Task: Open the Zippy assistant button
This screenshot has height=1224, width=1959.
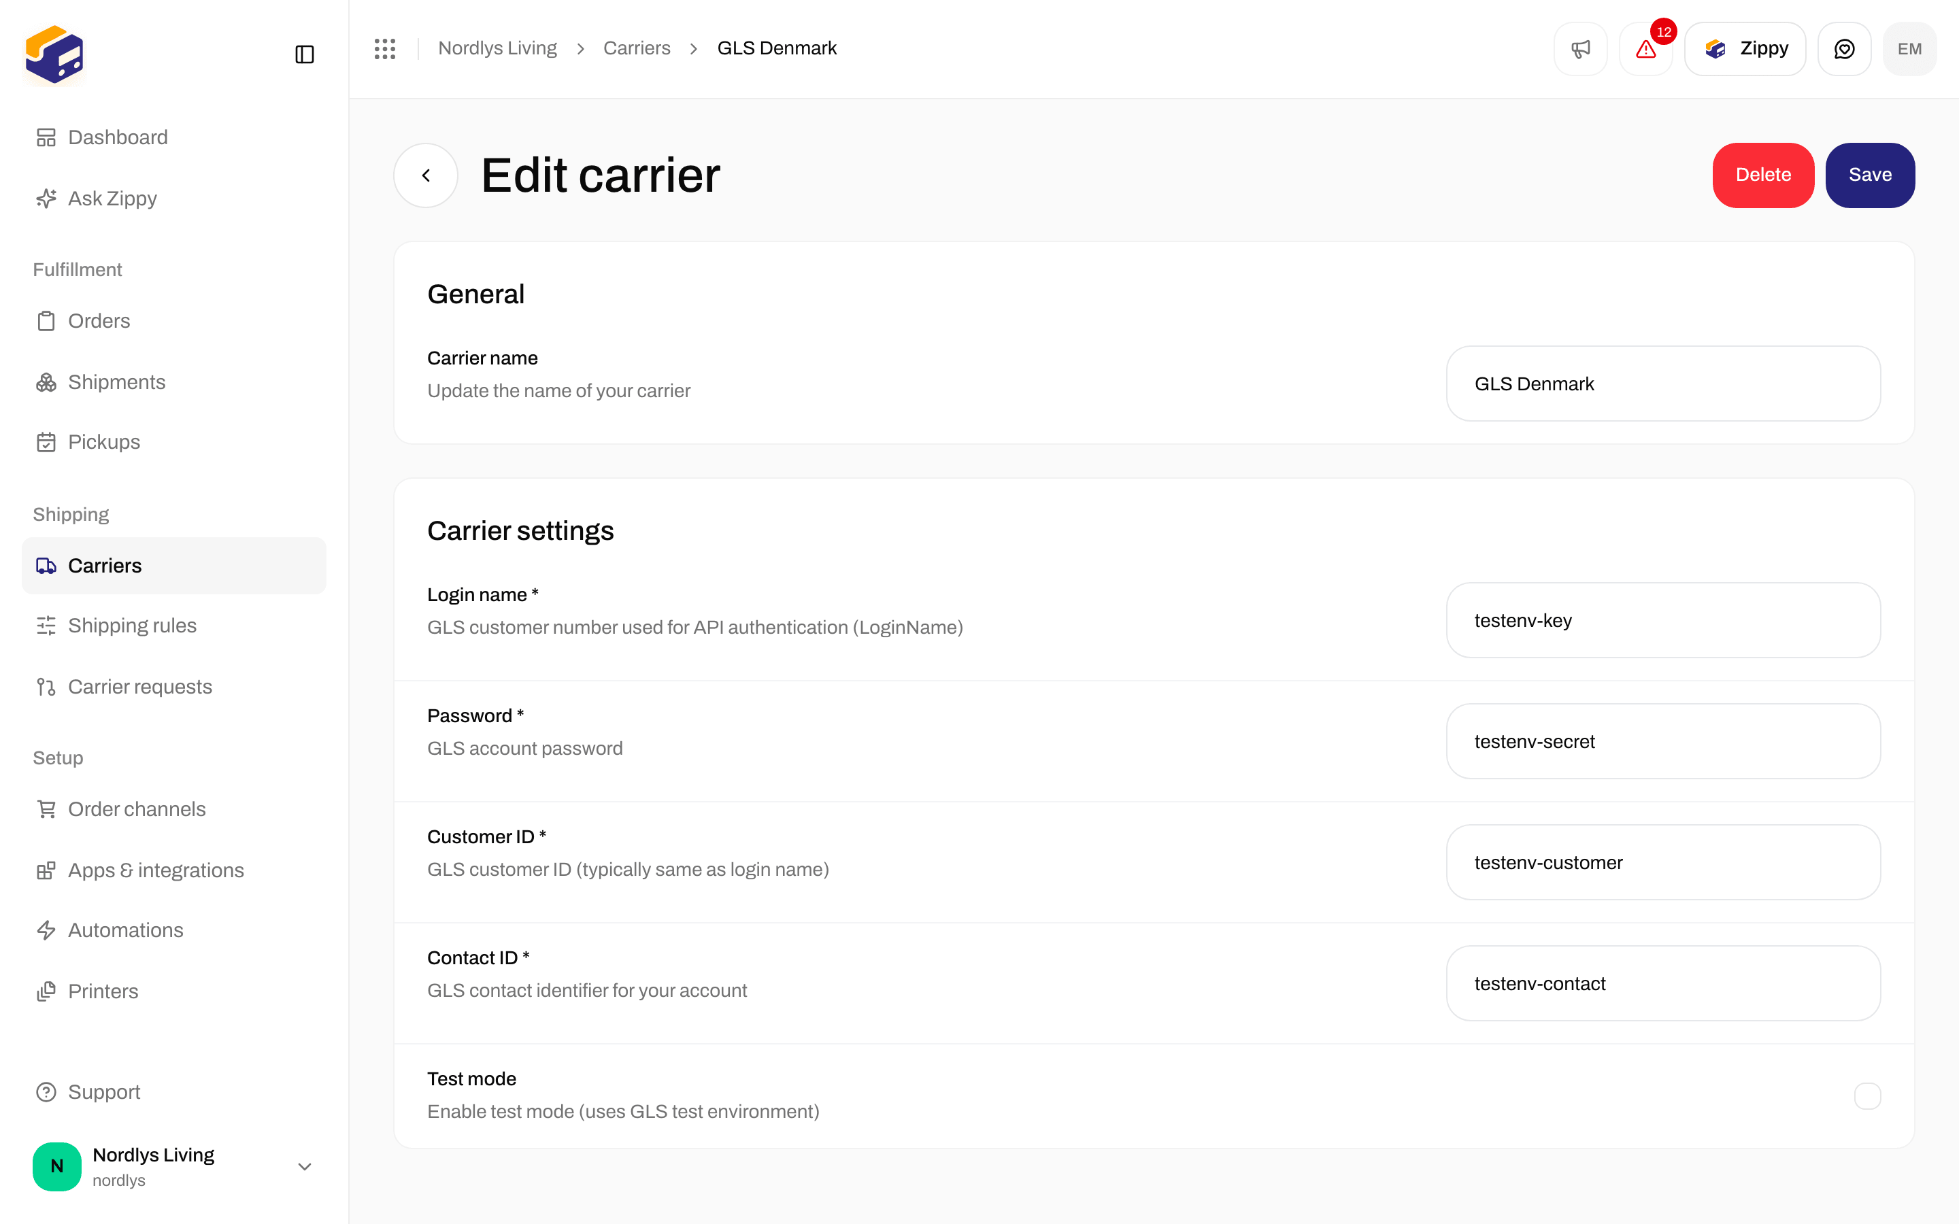Action: 1745,48
